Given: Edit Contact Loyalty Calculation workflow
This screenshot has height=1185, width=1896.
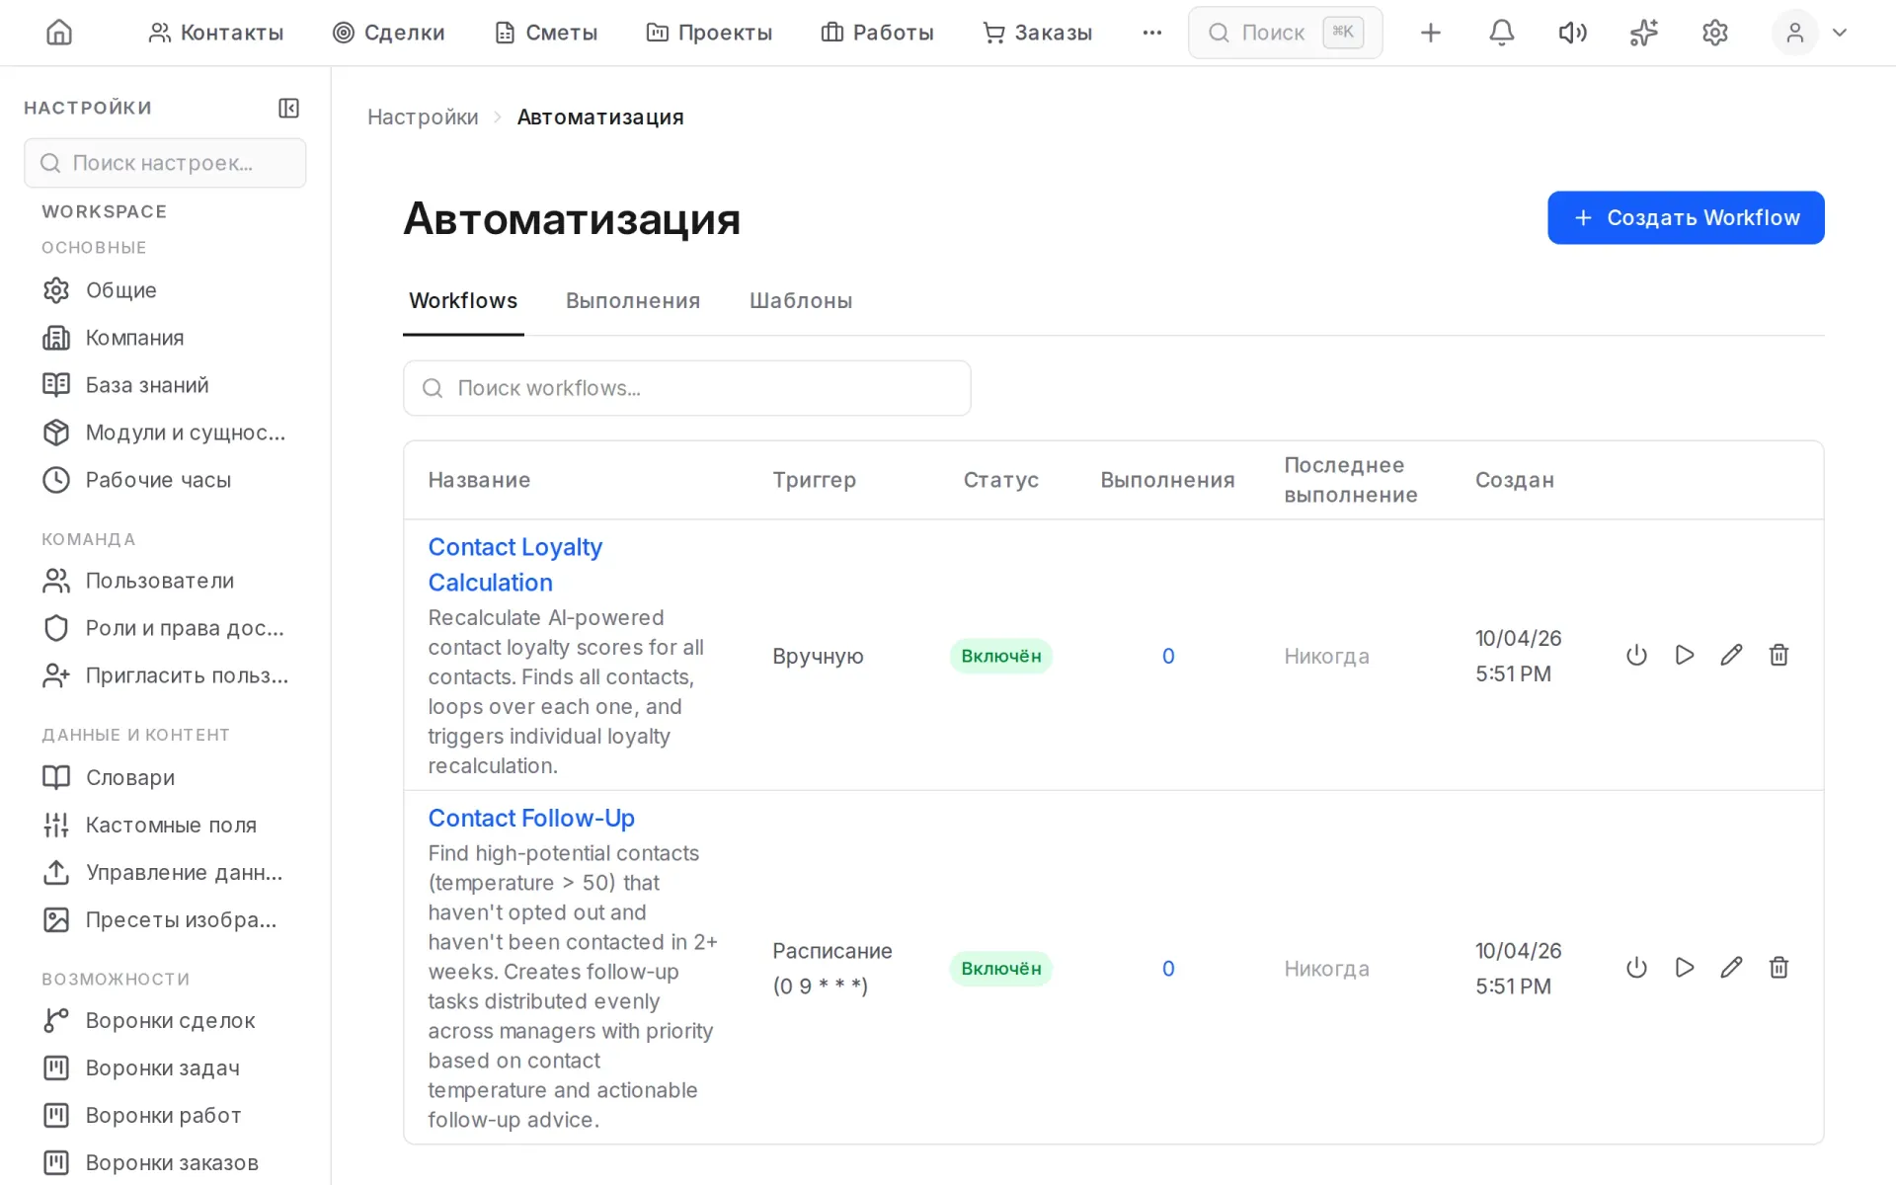Looking at the screenshot, I should tap(1731, 655).
